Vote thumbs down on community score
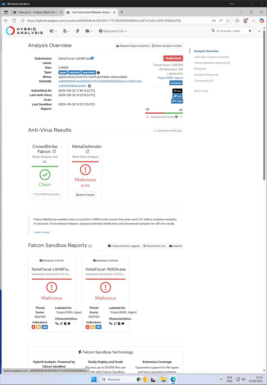 click(148, 109)
